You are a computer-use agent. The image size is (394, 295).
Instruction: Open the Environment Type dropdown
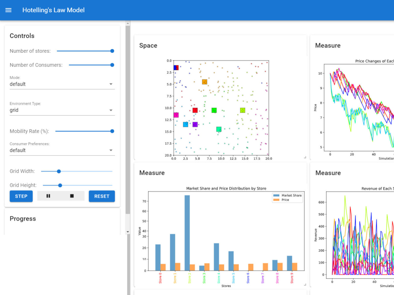62,110
